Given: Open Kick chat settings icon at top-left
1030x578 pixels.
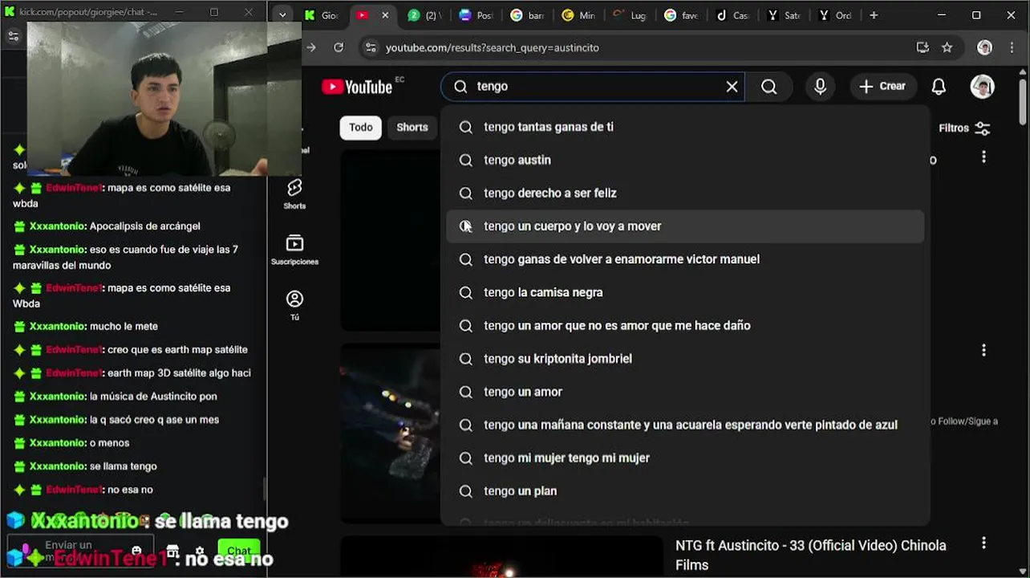Looking at the screenshot, I should coord(14,36).
